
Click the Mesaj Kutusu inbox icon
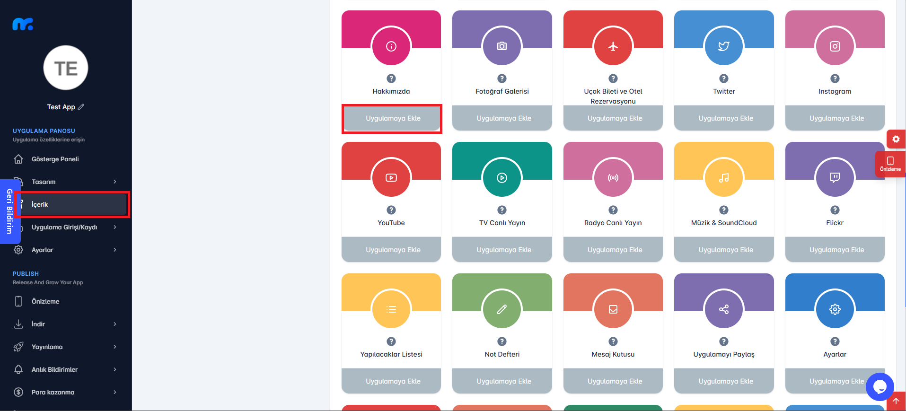[613, 309]
